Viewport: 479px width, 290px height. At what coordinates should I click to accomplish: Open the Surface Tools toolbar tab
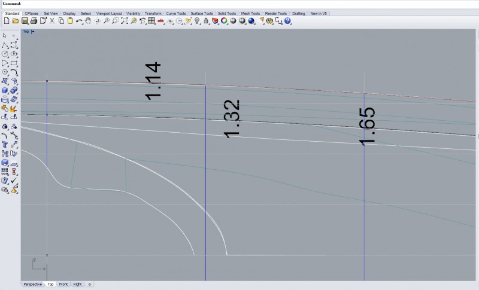click(x=202, y=13)
